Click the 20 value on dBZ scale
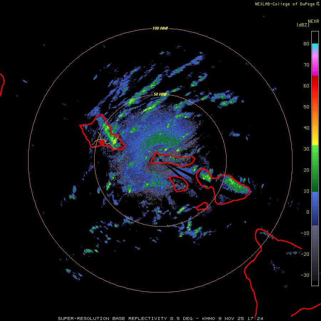Image resolution: width=321 pixels, height=321 pixels. click(306, 170)
